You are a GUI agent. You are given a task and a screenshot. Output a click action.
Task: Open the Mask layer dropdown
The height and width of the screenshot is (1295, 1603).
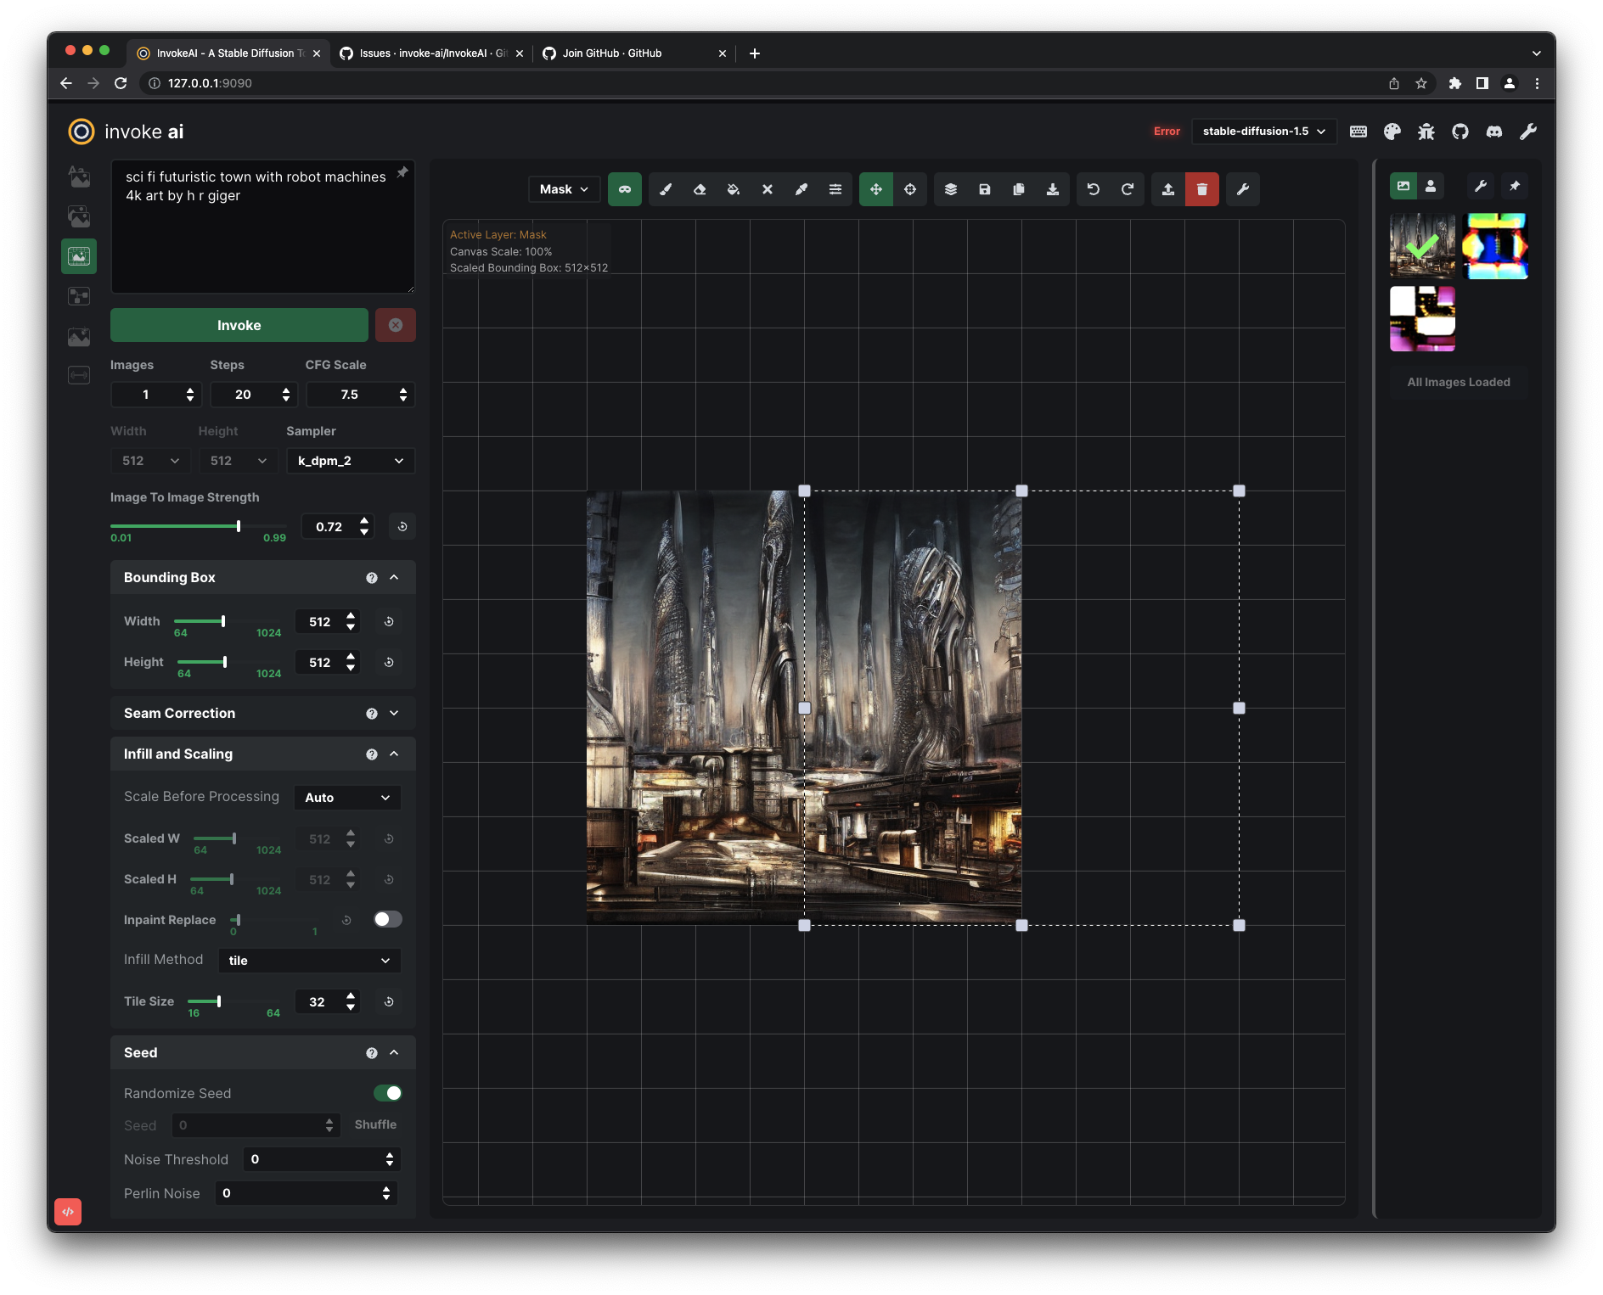pyautogui.click(x=564, y=189)
